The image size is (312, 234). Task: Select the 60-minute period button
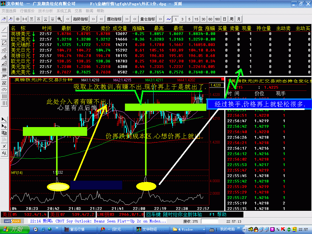tap(210, 19)
